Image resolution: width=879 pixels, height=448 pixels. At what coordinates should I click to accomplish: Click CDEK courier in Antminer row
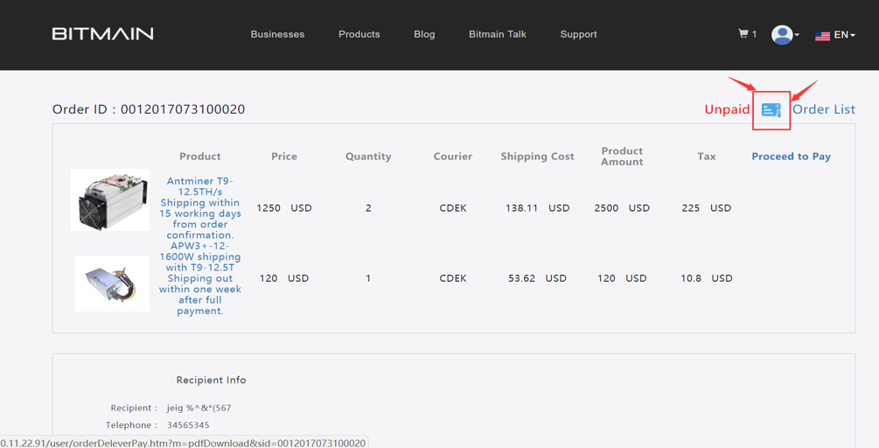(x=452, y=208)
